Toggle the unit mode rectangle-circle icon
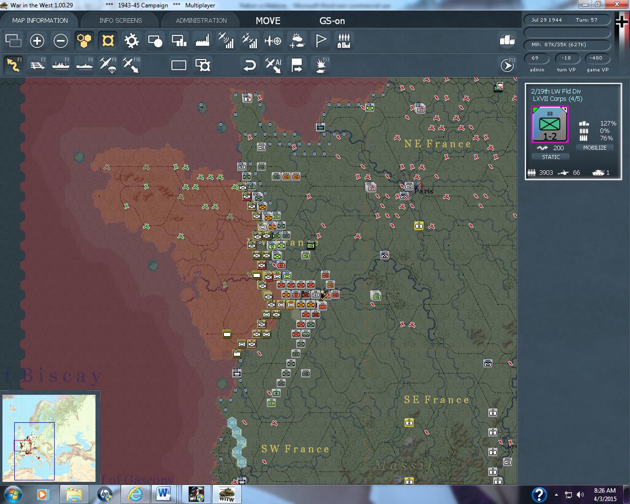630x504 pixels. (155, 41)
